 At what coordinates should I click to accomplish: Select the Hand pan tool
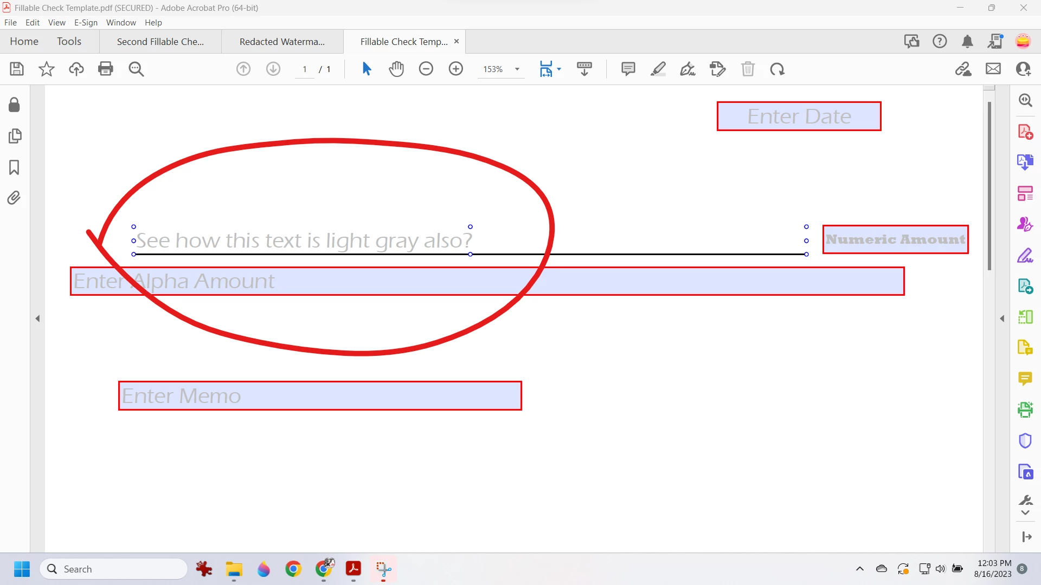(x=396, y=69)
